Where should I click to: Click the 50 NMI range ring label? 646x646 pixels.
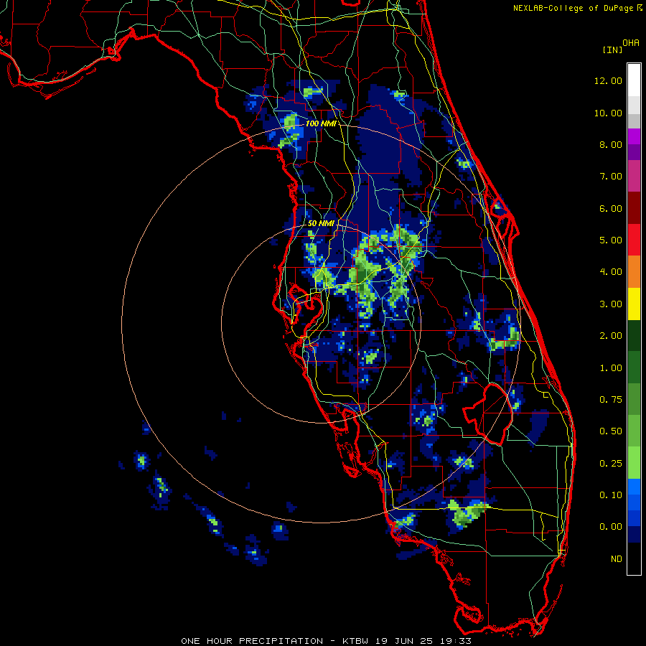tap(321, 223)
